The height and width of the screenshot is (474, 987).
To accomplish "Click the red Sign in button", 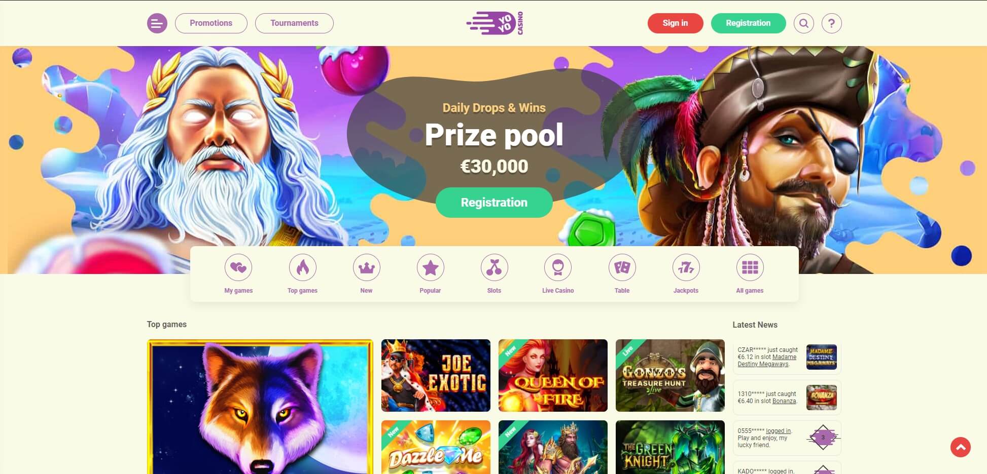I will point(676,23).
